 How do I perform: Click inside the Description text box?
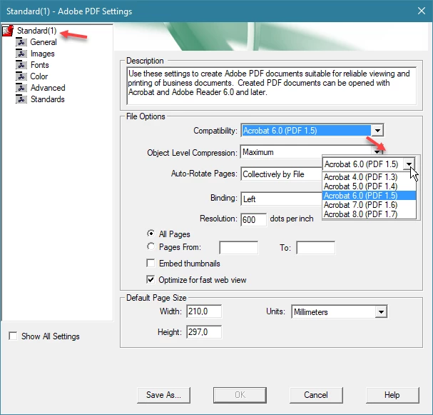pos(272,86)
